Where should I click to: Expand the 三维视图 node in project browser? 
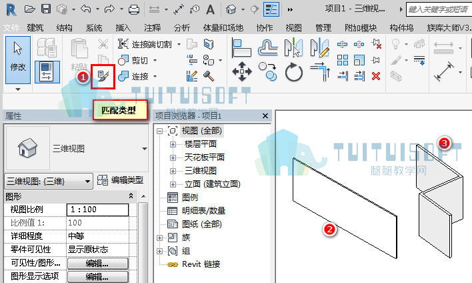[173, 171]
